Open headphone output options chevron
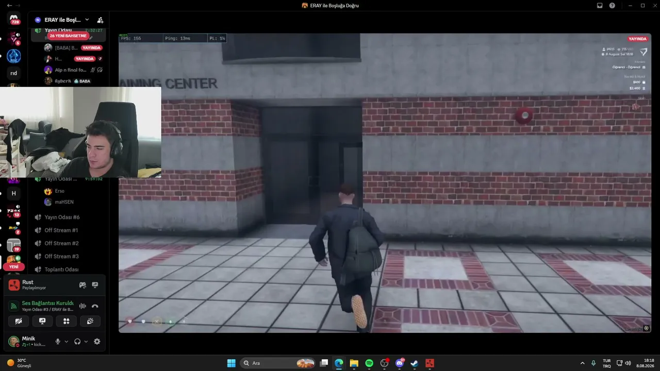Screen dimensions: 660x371 coord(86,342)
